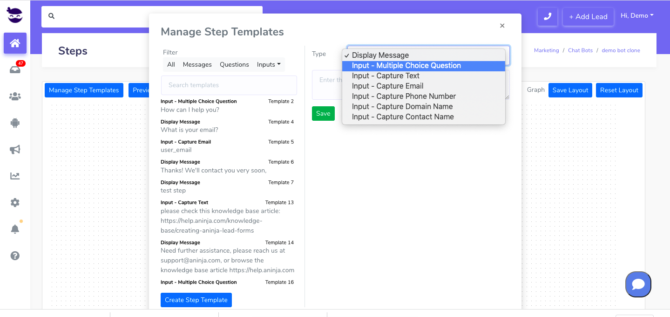Filter templates by Messages
Image resolution: width=670 pixels, height=317 pixels.
point(197,64)
